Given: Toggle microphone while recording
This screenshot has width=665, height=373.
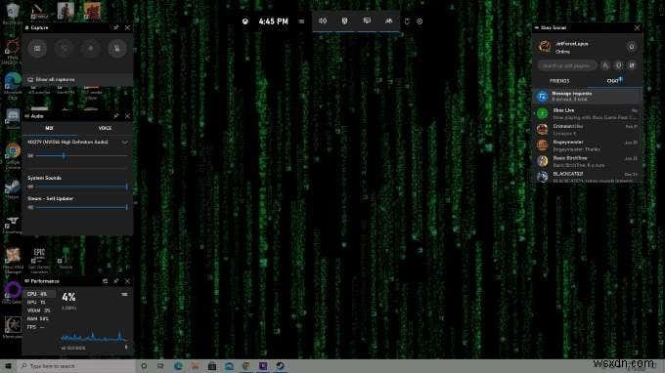Looking at the screenshot, I should tap(117, 48).
